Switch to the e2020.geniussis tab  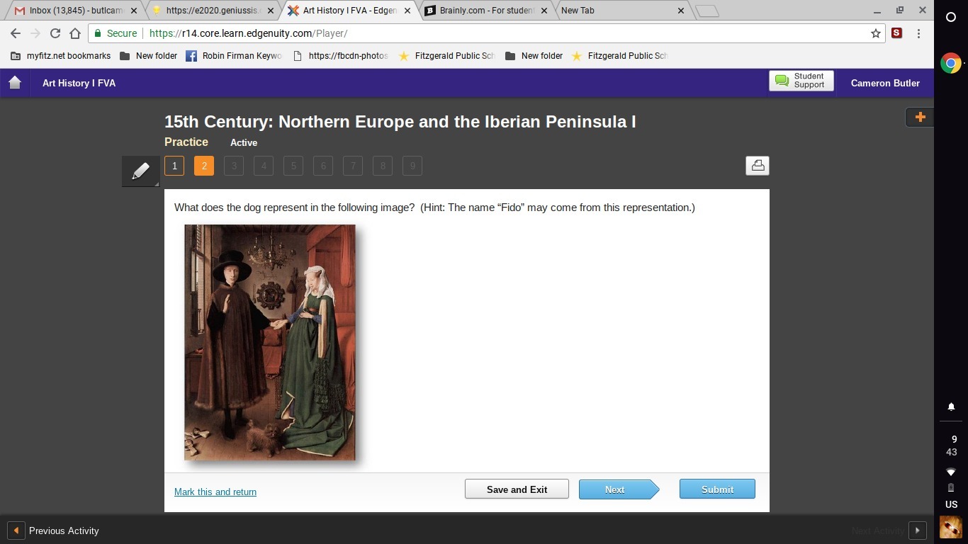[x=210, y=11]
